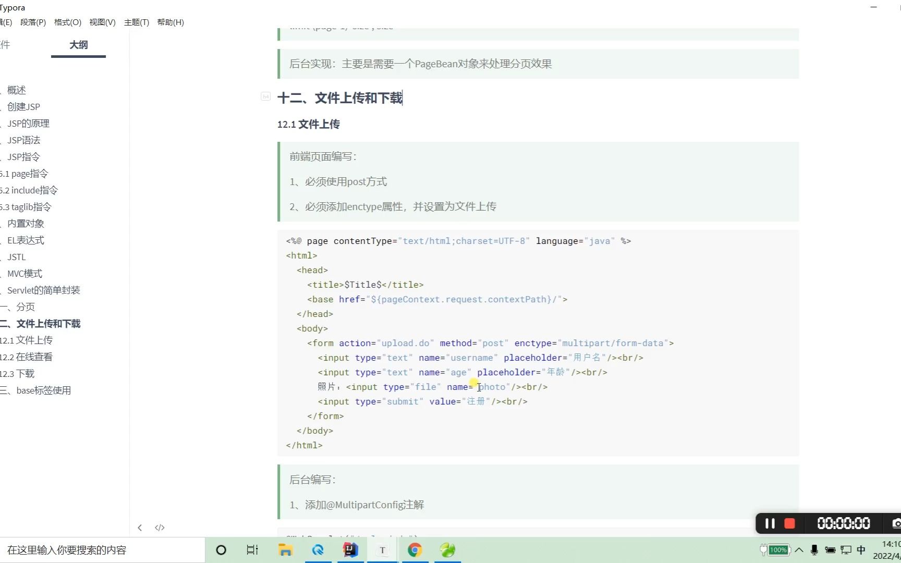Collapse outline panel with the left arrow
901x563 pixels.
(140, 528)
